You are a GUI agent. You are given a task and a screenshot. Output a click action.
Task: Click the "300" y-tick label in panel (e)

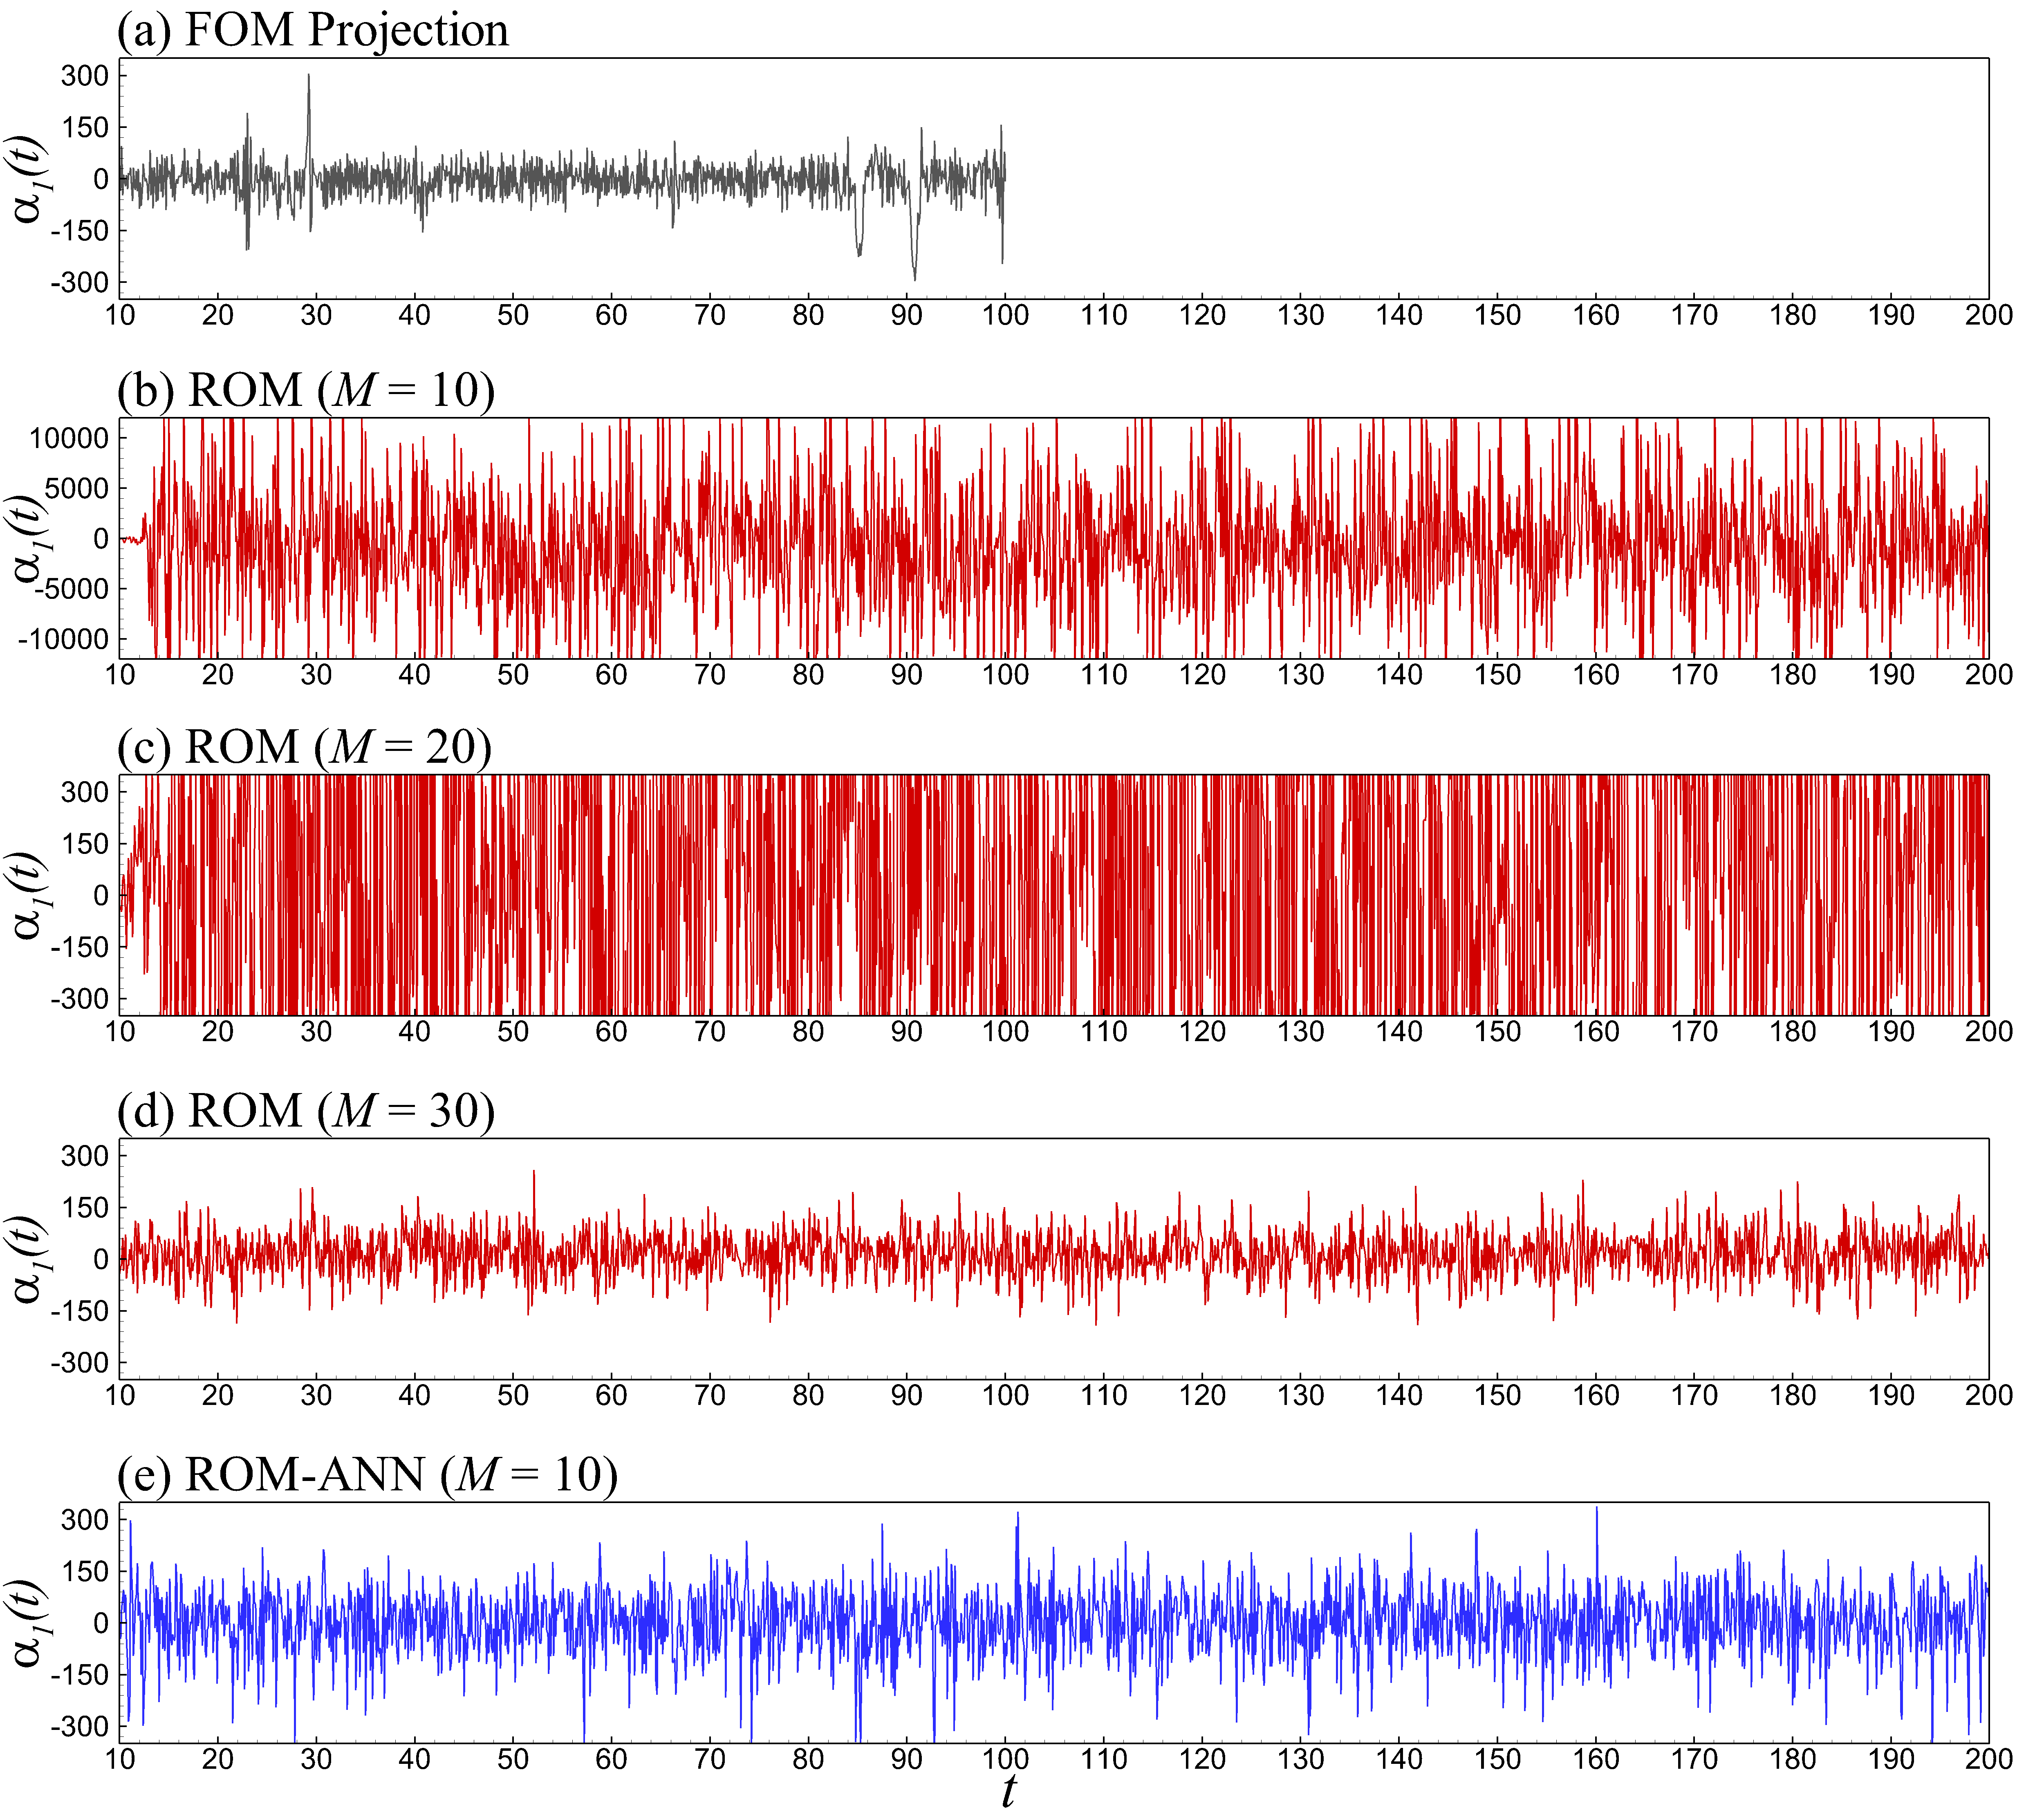tap(85, 1519)
